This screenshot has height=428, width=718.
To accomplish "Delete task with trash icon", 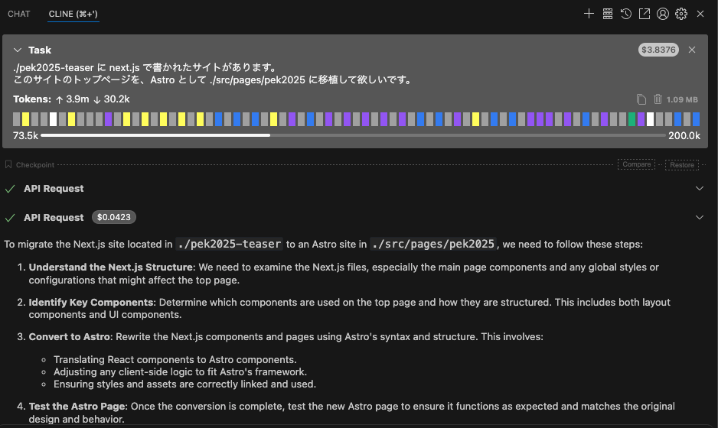I will 658,99.
